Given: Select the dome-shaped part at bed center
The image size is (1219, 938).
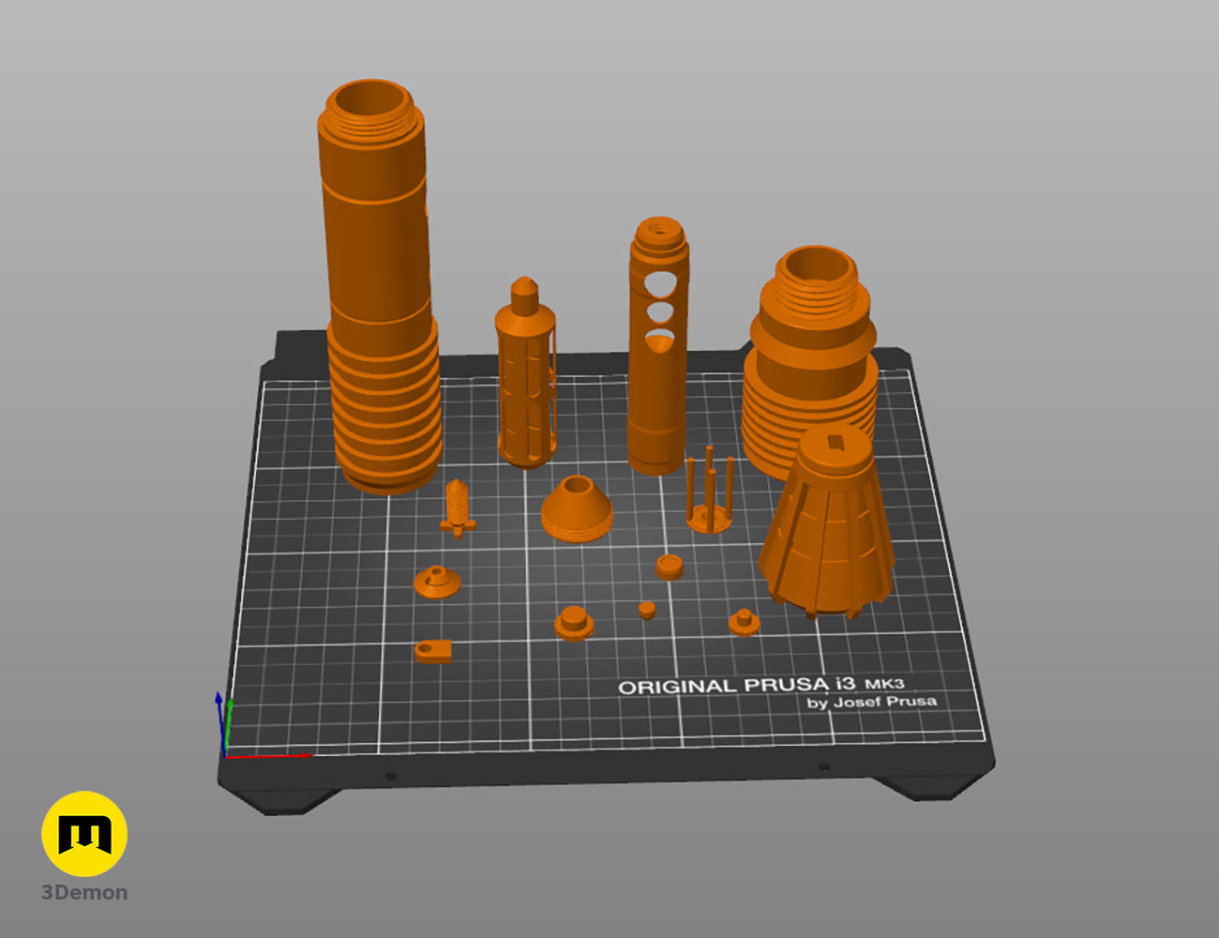Looking at the screenshot, I should [x=577, y=509].
